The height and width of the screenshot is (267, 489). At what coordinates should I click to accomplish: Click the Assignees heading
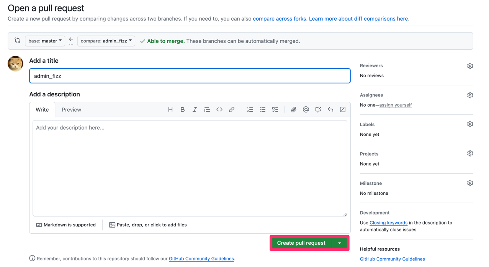pyautogui.click(x=371, y=95)
